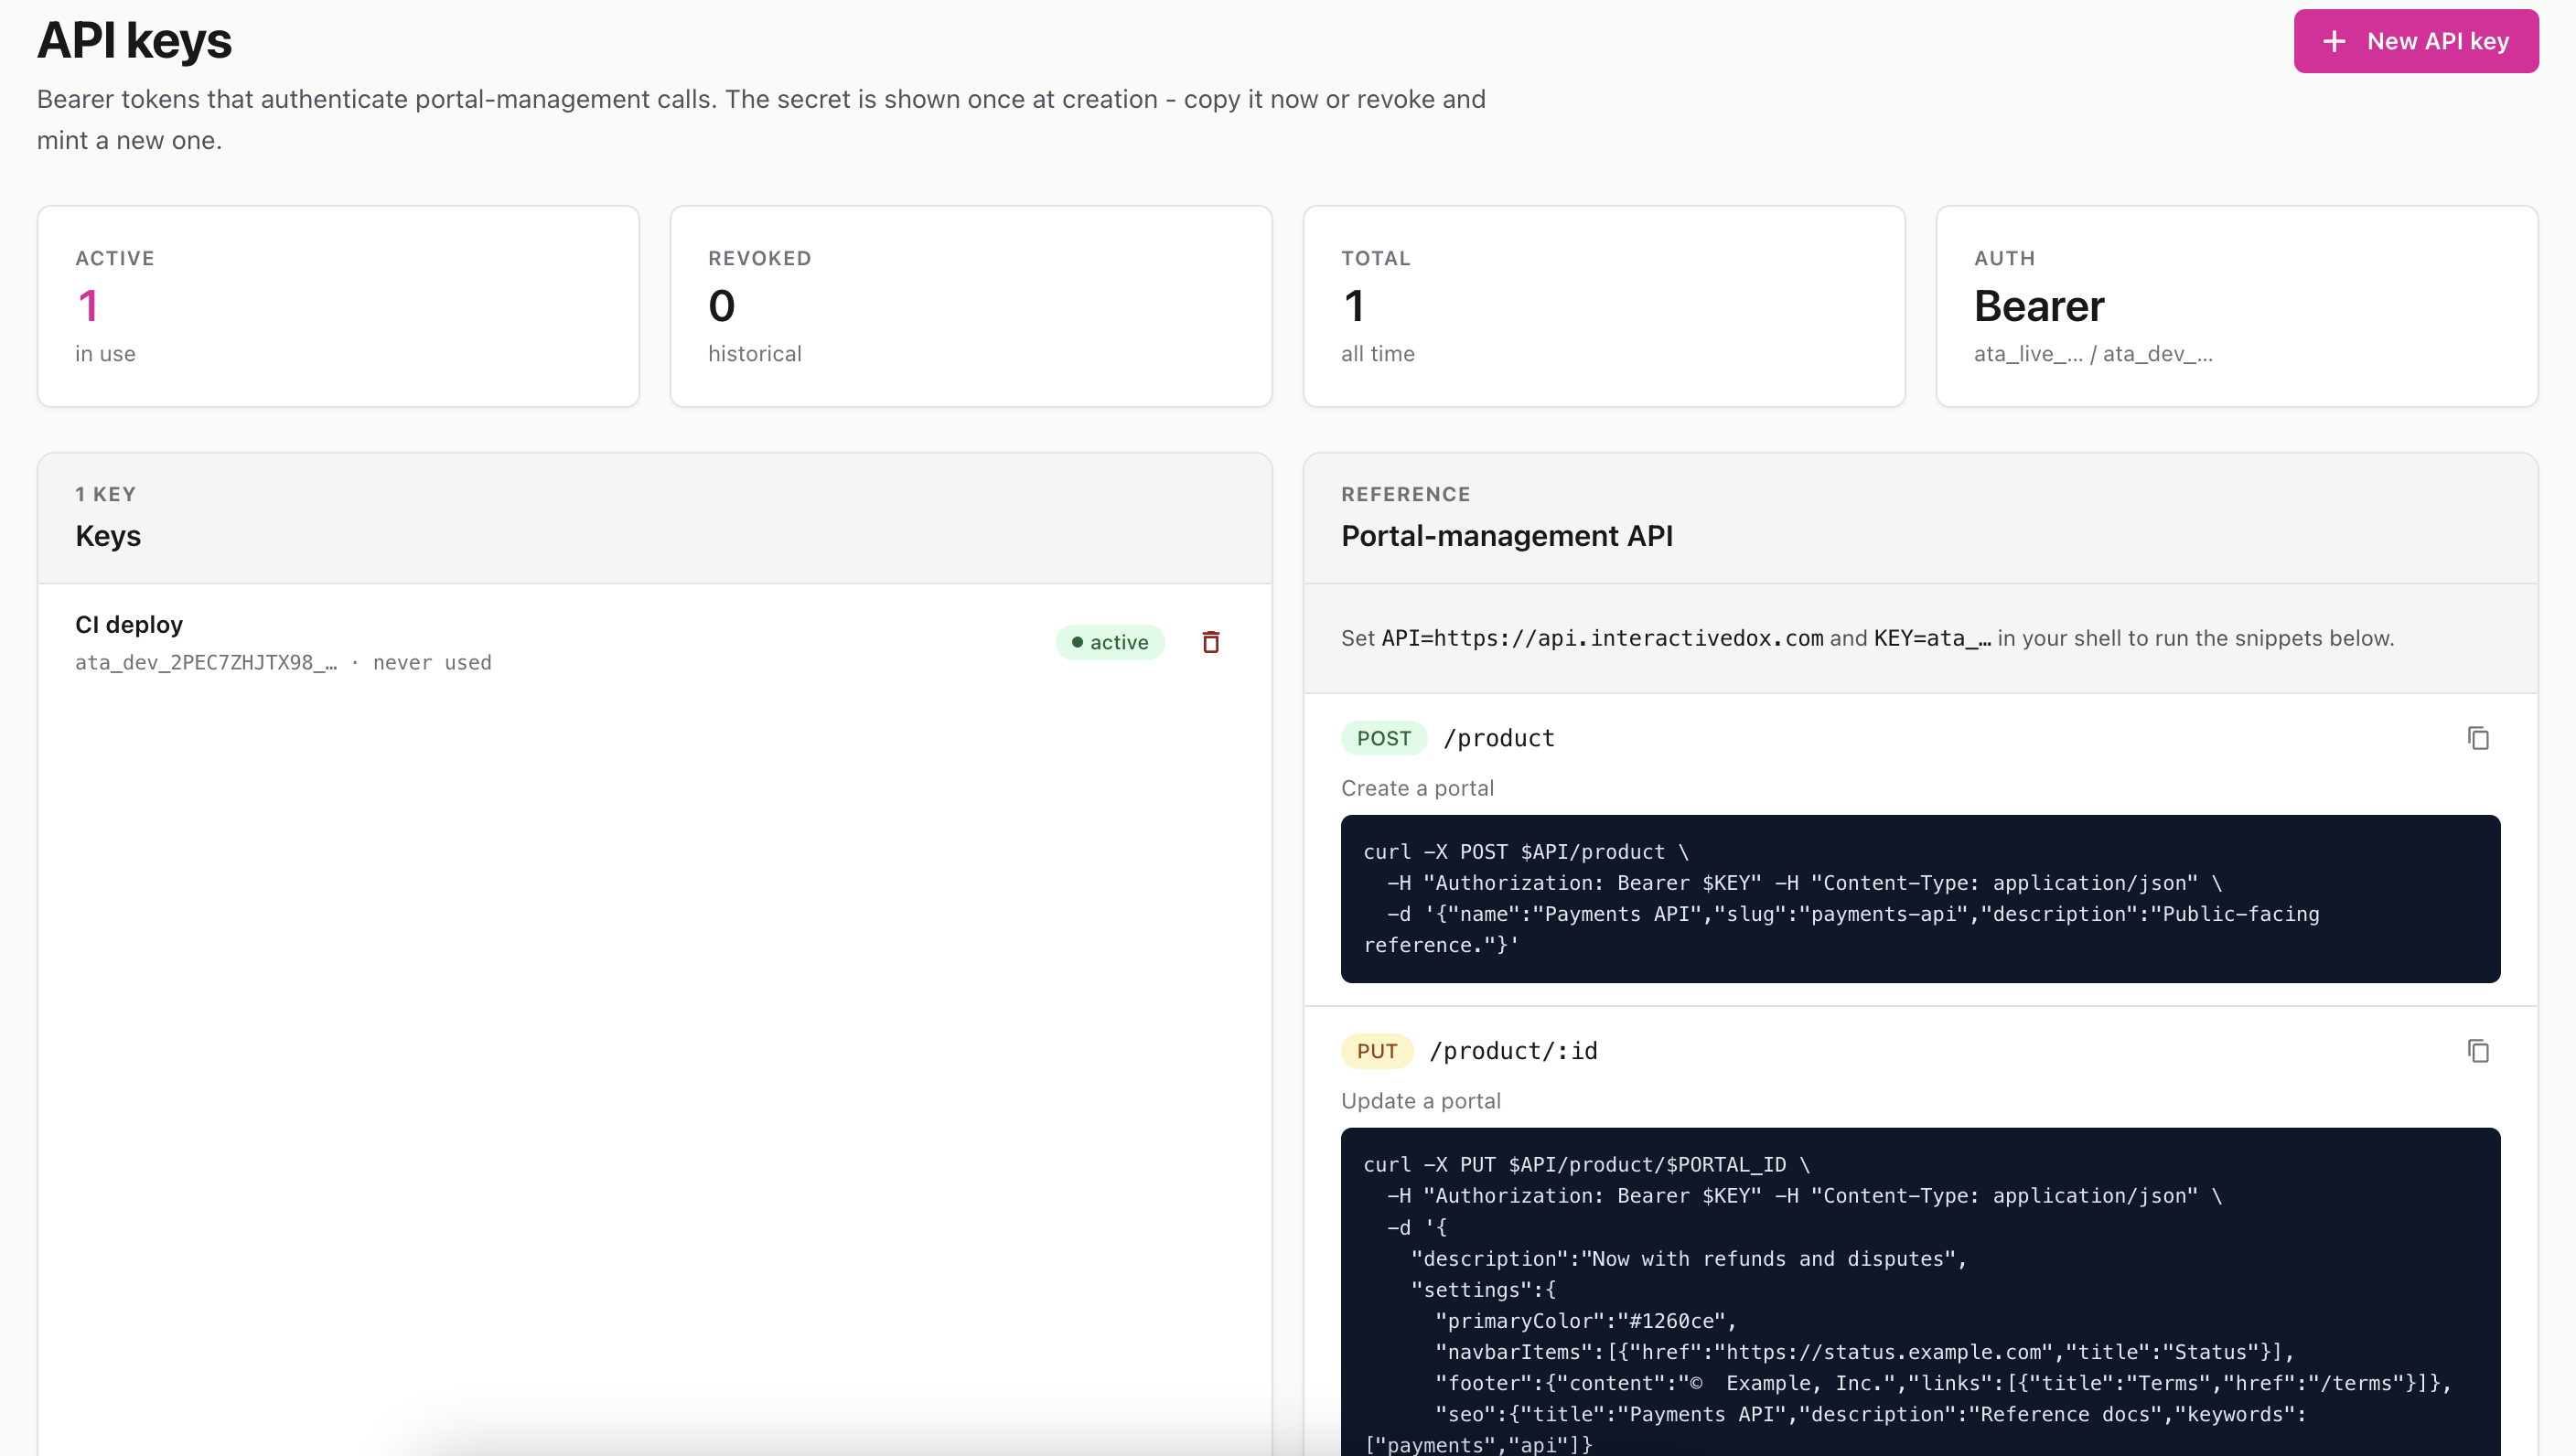Click the /product/:id endpoint path

click(1514, 1051)
